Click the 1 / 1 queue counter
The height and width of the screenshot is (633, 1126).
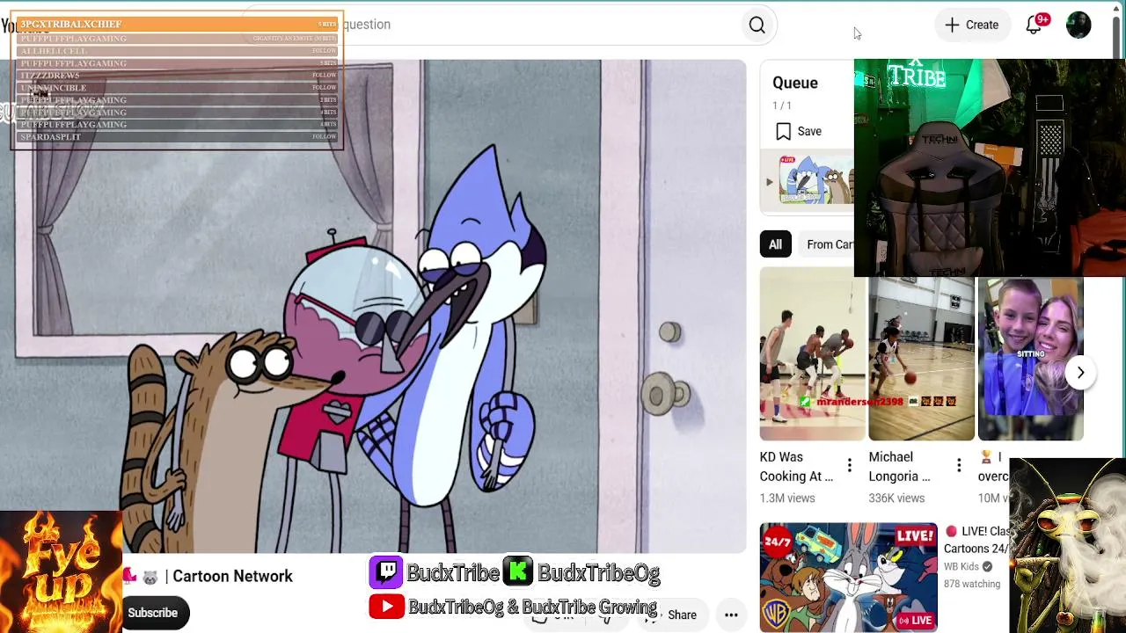[782, 105]
